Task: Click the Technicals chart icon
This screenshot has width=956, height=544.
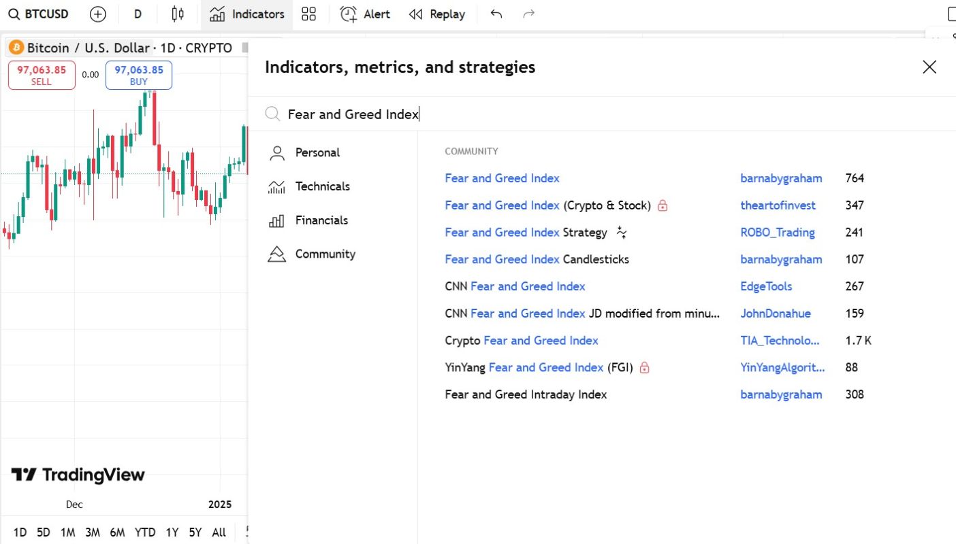Action: 276,187
